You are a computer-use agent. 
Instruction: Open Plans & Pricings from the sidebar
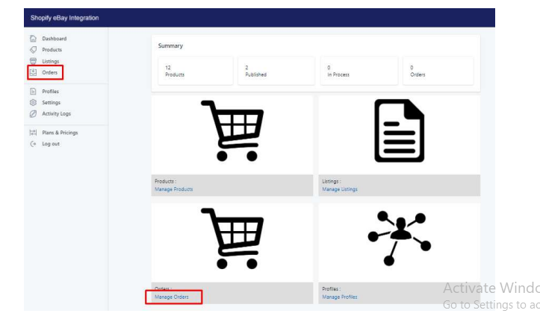pos(60,133)
